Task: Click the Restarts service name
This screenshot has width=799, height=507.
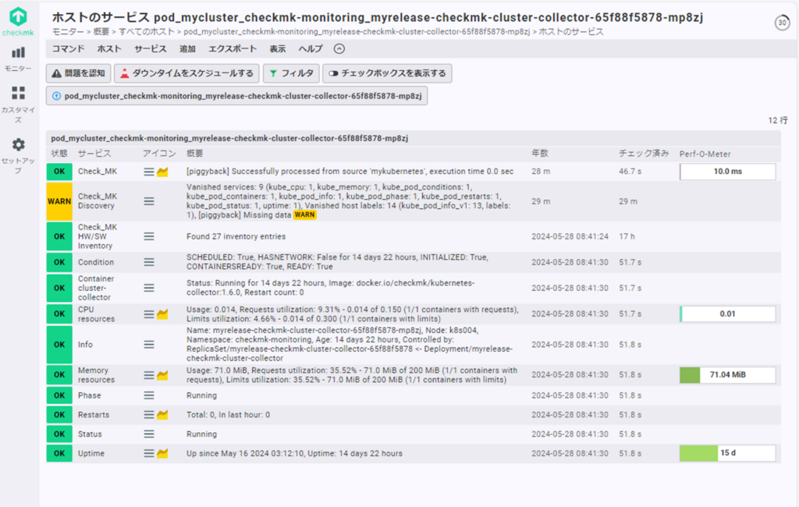Action: coord(94,415)
